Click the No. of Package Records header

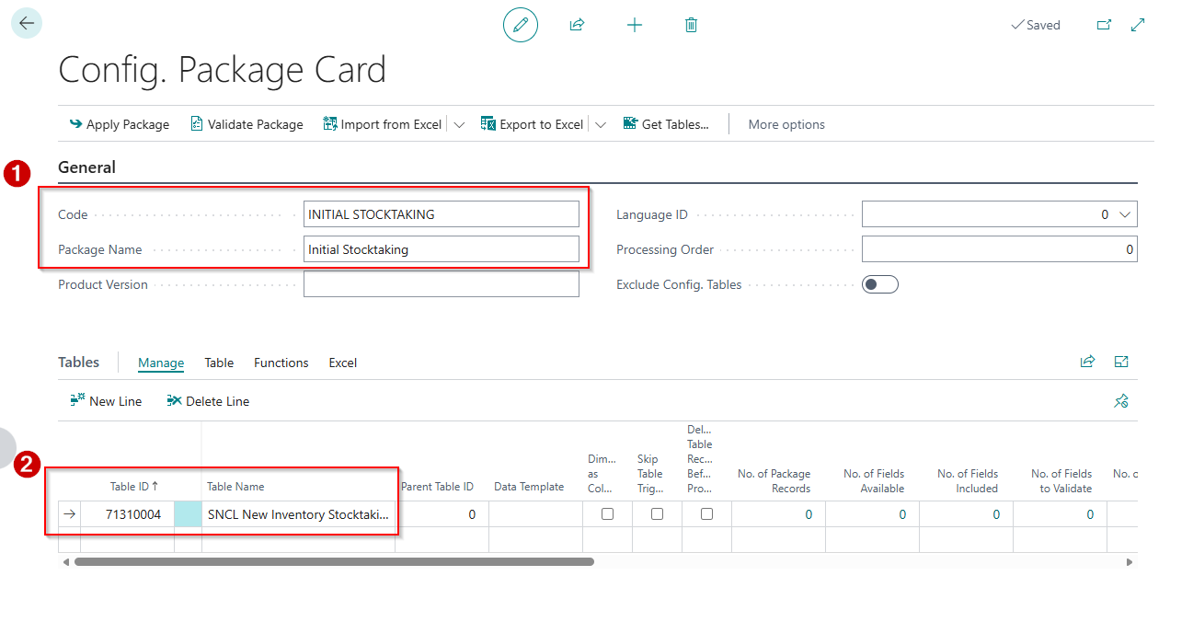coord(774,481)
